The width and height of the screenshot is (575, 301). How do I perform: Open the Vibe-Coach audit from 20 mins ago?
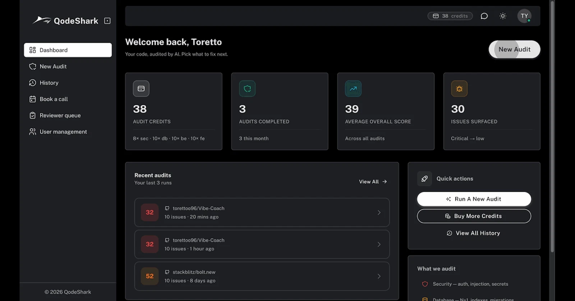[x=262, y=212]
